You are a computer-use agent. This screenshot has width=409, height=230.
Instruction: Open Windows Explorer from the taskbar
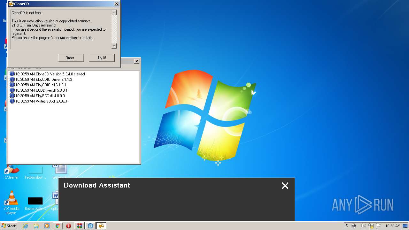point(36,226)
